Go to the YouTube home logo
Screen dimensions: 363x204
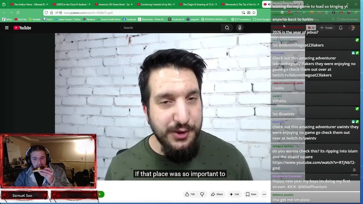tap(22, 28)
